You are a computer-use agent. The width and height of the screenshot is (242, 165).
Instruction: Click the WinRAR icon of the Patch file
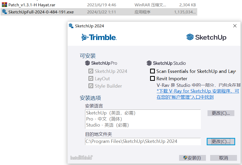point(4,5)
